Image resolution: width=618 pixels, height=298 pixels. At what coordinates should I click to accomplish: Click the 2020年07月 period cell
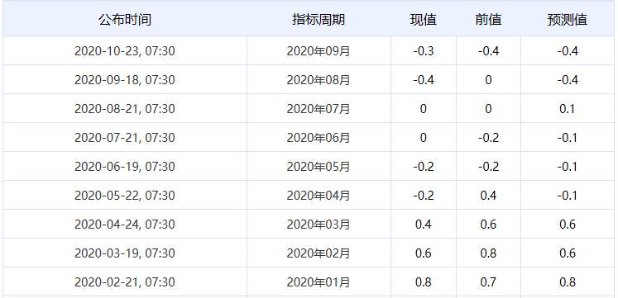tap(319, 108)
